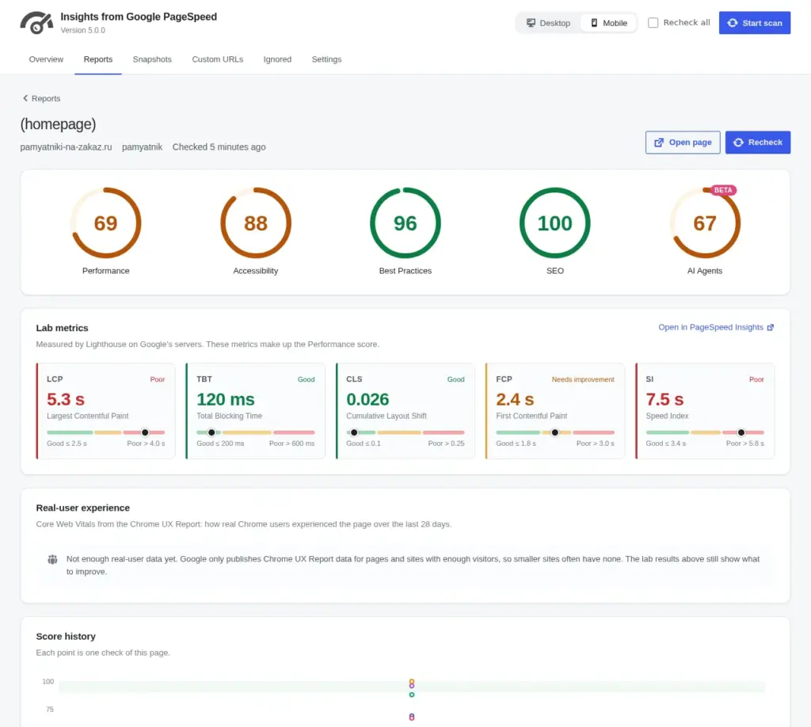Viewport: 811px width, 727px height.
Task: Click the (homepage) page title
Action: pyautogui.click(x=58, y=124)
